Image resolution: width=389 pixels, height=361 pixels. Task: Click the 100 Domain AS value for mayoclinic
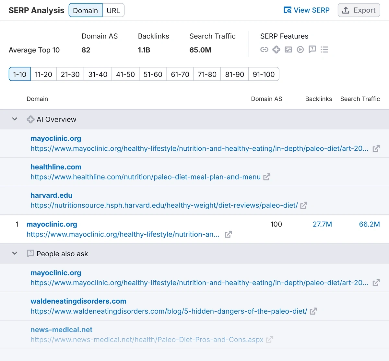click(x=276, y=224)
